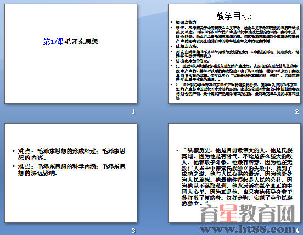The image size is (303, 235).
Task: Click the 重点 bullet line on slide 3
Action: (72, 154)
